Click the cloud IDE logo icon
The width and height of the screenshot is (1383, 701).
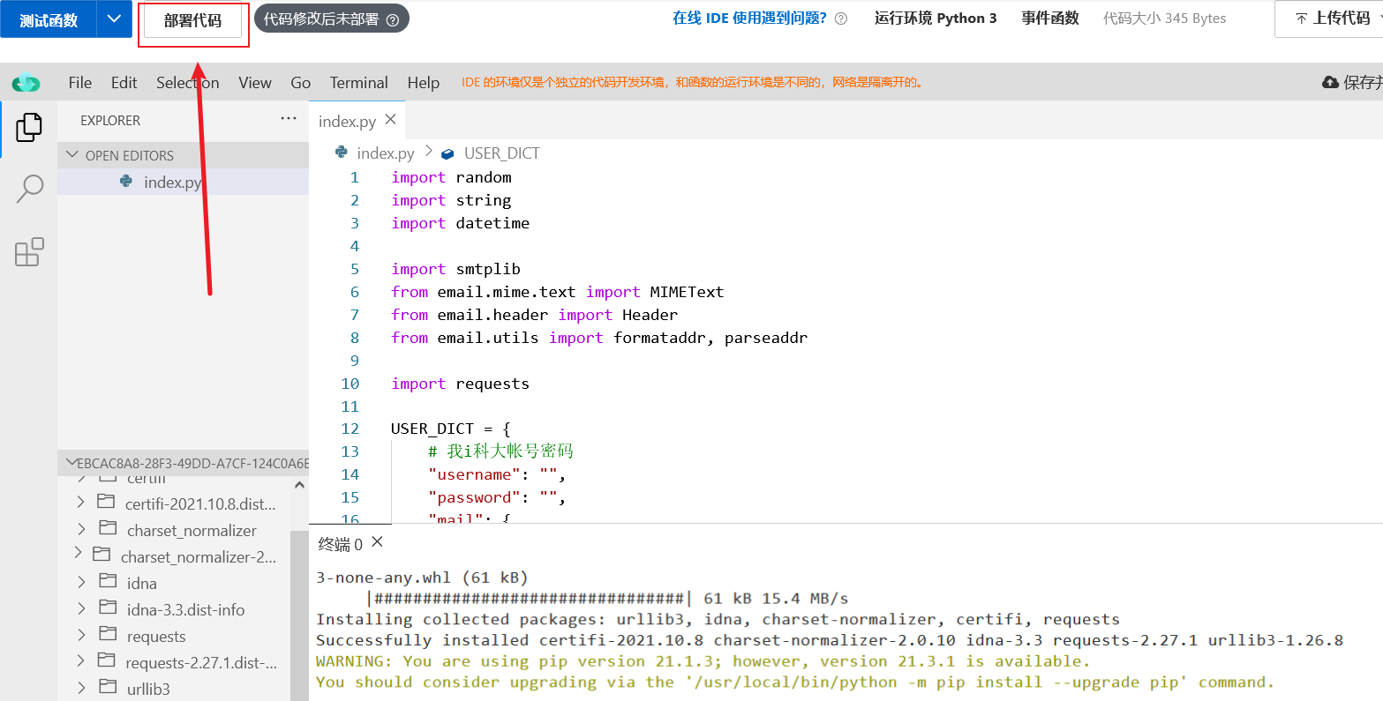[26, 83]
